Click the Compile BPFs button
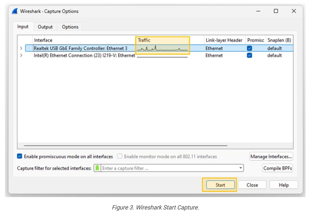Viewport: 321px width, 218px height. point(277,168)
